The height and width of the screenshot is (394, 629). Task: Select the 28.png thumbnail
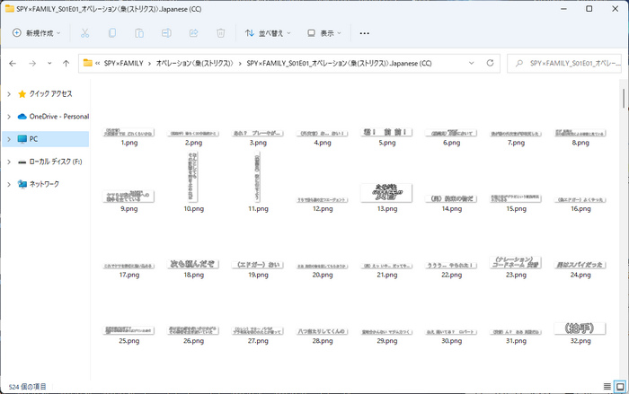tap(323, 331)
